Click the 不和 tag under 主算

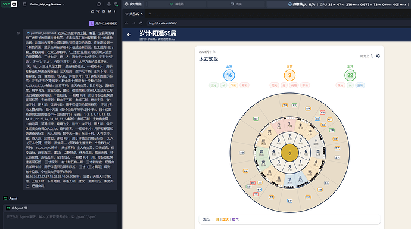click(244, 85)
